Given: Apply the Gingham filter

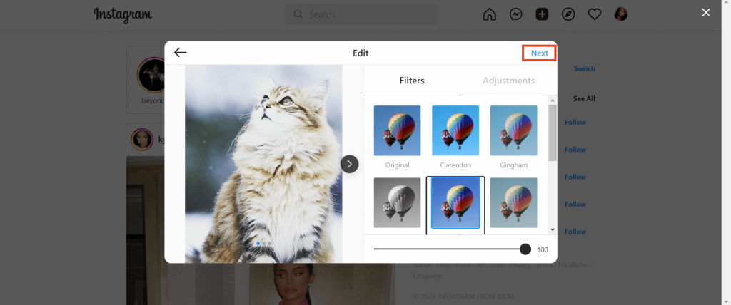Looking at the screenshot, I should pyautogui.click(x=514, y=130).
